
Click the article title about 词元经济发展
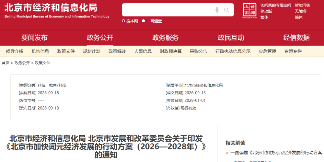(x=106, y=146)
